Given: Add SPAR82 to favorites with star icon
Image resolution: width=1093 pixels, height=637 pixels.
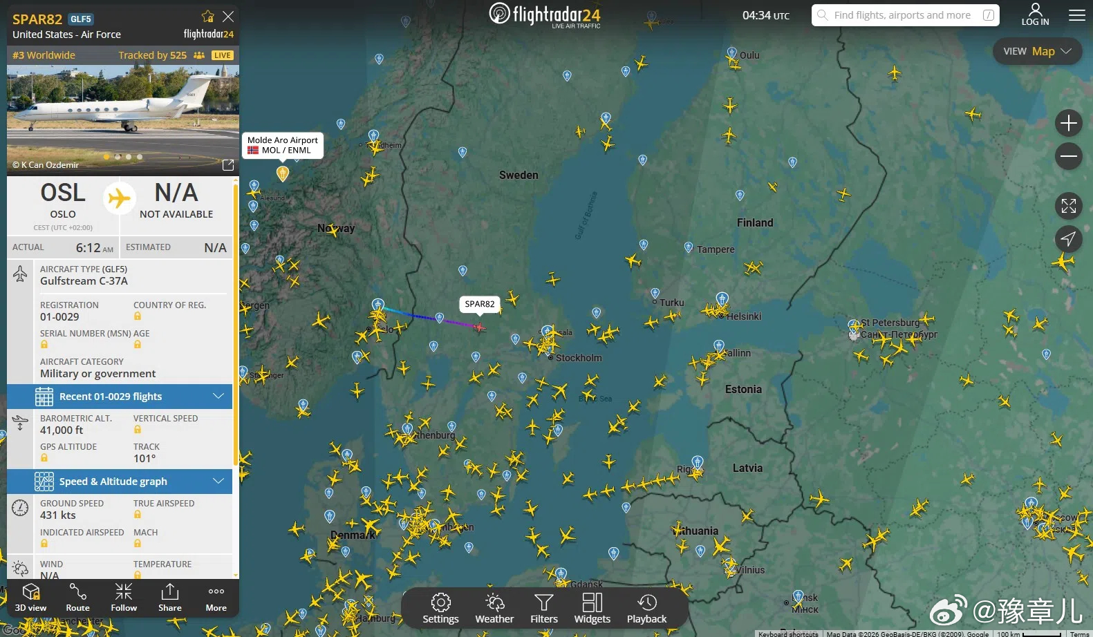Looking at the screenshot, I should click(208, 16).
